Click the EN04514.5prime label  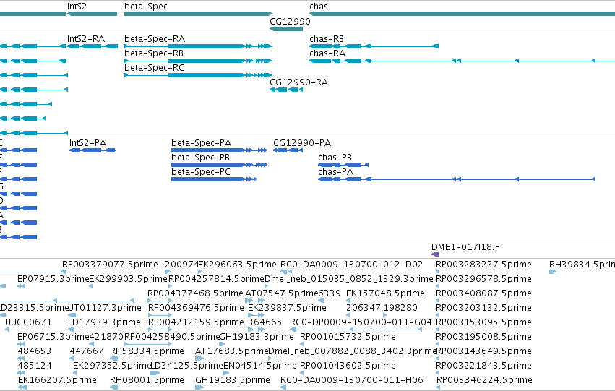(260, 366)
